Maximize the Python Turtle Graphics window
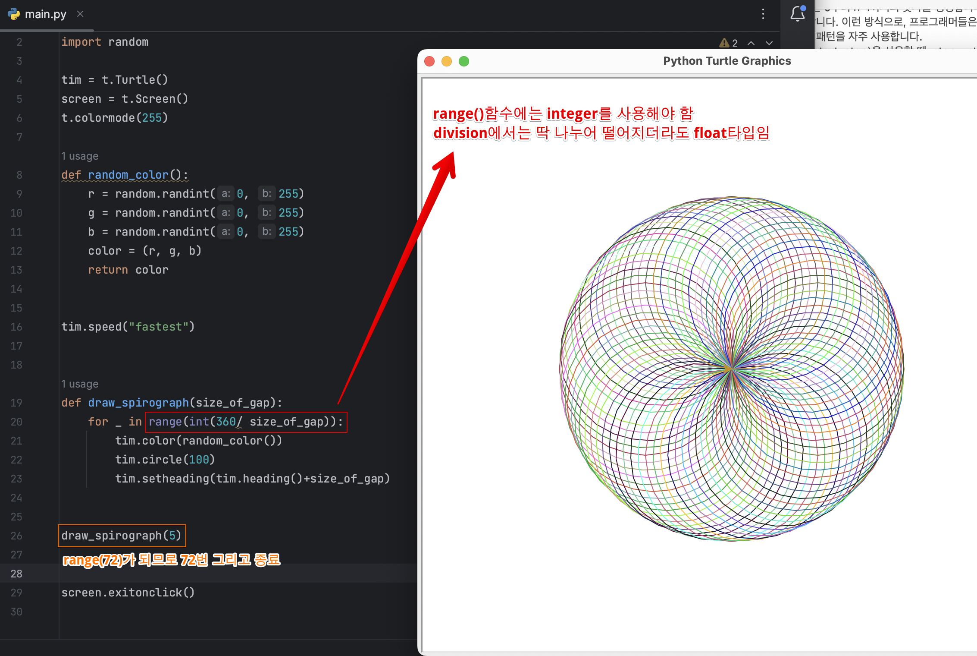Viewport: 977px width, 656px height. click(464, 61)
